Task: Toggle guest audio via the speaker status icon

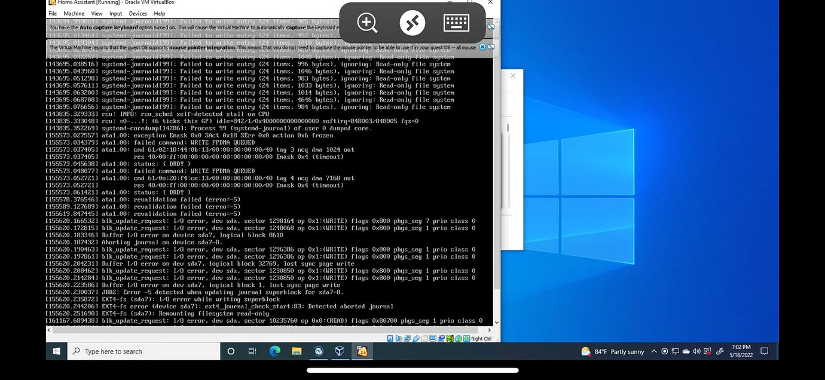Action: [x=398, y=338]
